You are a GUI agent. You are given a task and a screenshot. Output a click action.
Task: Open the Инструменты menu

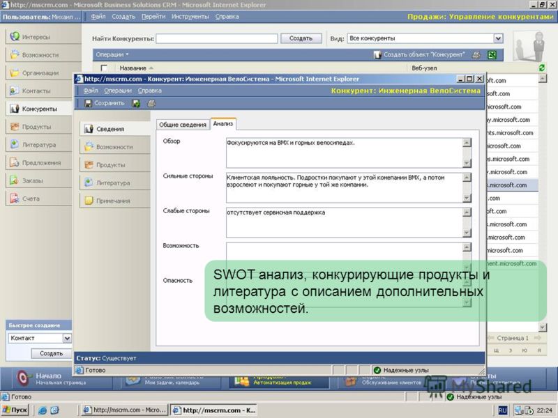click(x=190, y=16)
